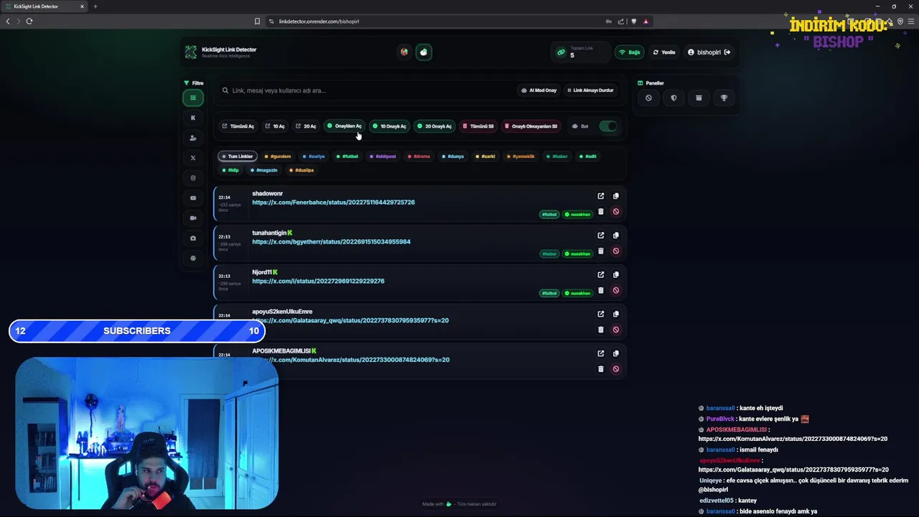Select the #shitpost tag filter
Viewport: 919px width, 517px height.
point(383,157)
